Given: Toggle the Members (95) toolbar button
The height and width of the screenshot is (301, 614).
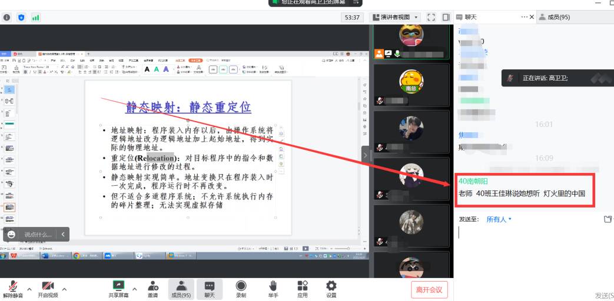Looking at the screenshot, I should (181, 290).
